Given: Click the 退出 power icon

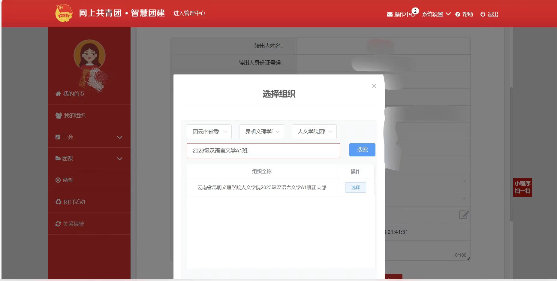Looking at the screenshot, I should (x=483, y=14).
